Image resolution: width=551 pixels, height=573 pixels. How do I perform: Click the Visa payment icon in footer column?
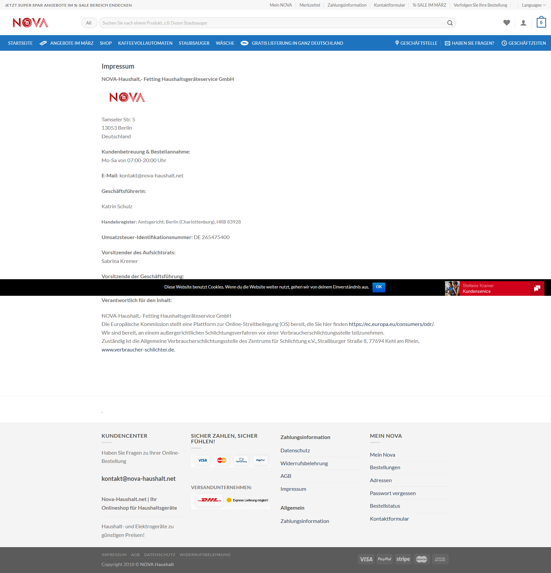[202, 460]
